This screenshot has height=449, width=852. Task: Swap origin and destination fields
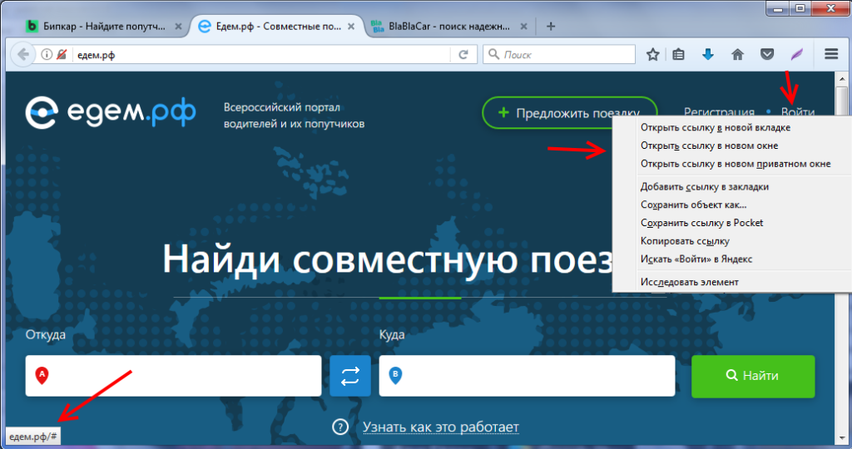[x=350, y=376]
